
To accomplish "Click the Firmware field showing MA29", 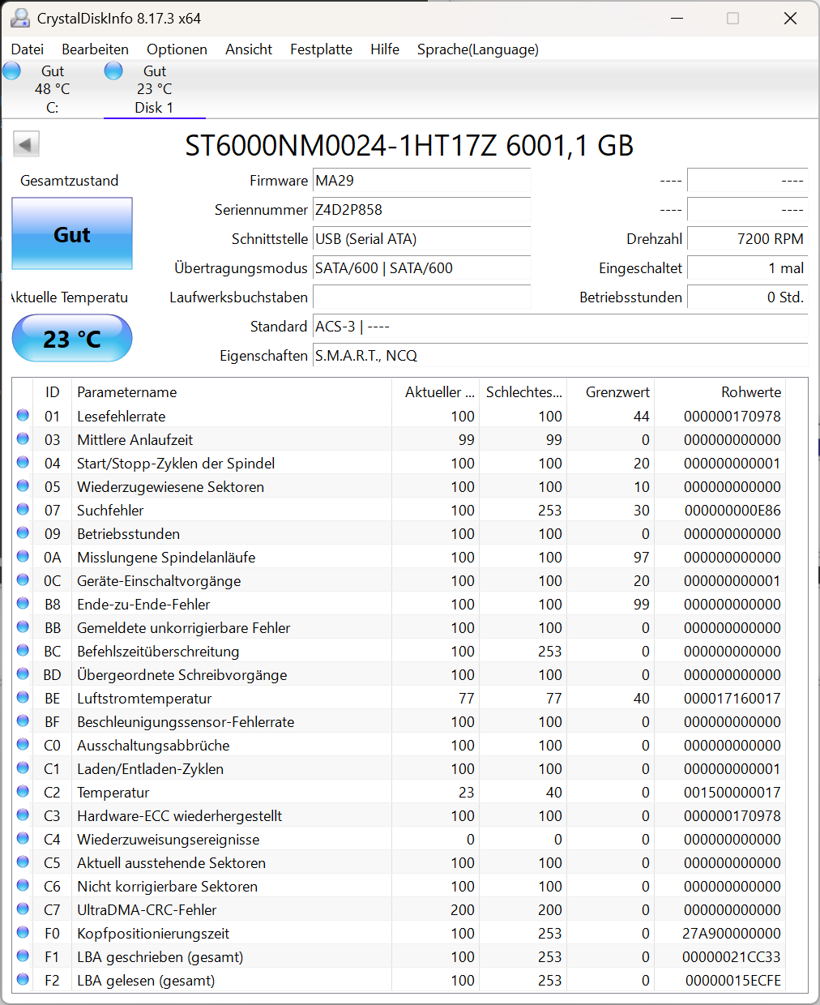I will [421, 181].
